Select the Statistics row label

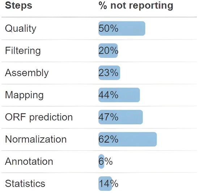click(25, 184)
